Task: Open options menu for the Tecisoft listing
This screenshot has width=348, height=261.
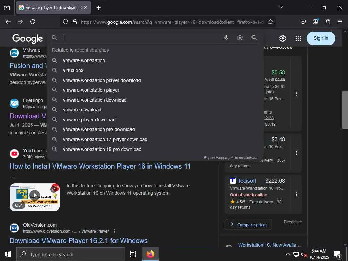Action: click(x=296, y=195)
